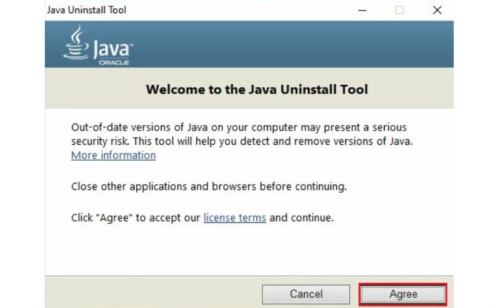Click the "and continue." text after license terms
494x308 pixels.
301,218
